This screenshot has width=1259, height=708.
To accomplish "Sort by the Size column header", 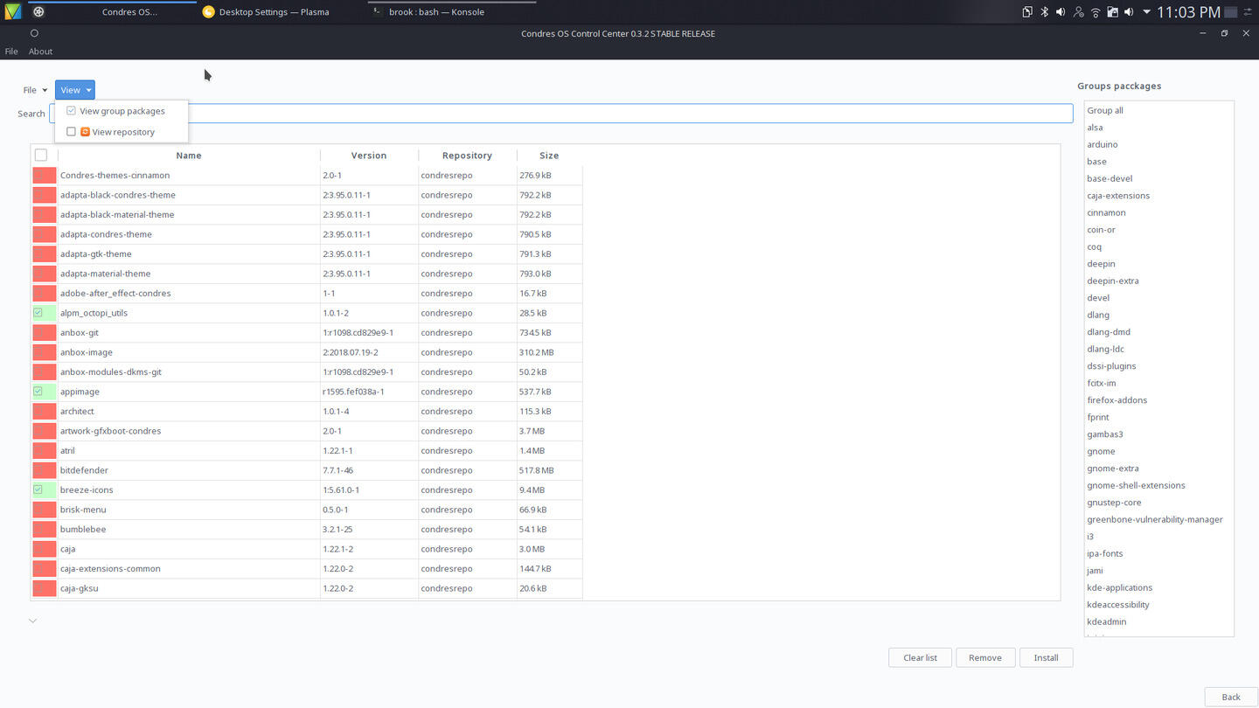I will point(549,156).
